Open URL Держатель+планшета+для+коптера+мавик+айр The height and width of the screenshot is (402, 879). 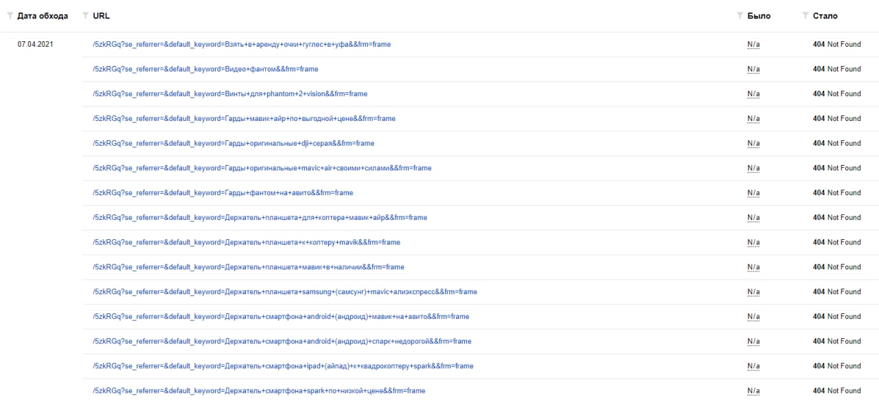click(260, 217)
